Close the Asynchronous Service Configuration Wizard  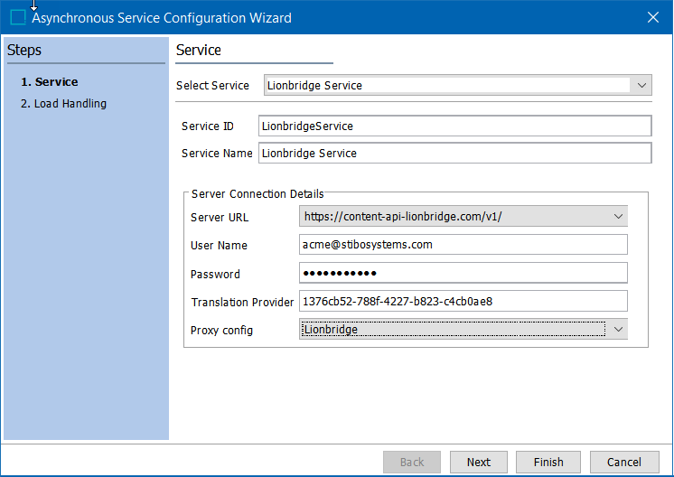tap(653, 17)
